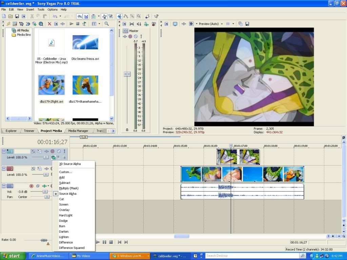Create a new project via the toolbar icon
Viewport: 347px width, 260px height.
click(x=4, y=16)
